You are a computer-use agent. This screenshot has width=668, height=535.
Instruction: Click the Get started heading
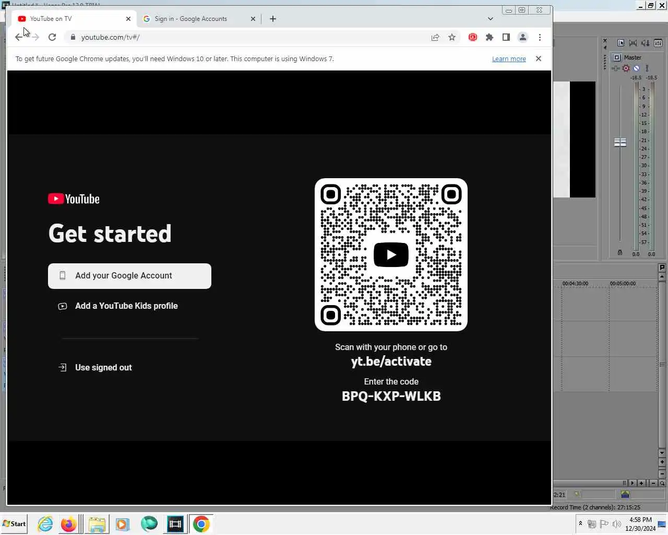[x=110, y=234]
